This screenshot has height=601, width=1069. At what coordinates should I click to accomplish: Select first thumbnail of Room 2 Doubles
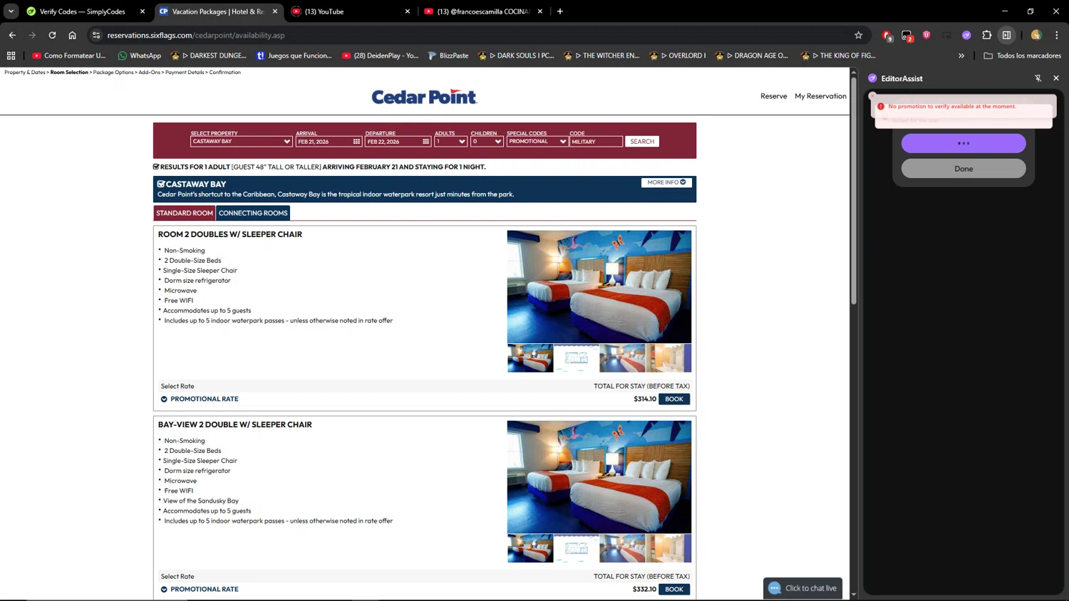[x=530, y=358]
